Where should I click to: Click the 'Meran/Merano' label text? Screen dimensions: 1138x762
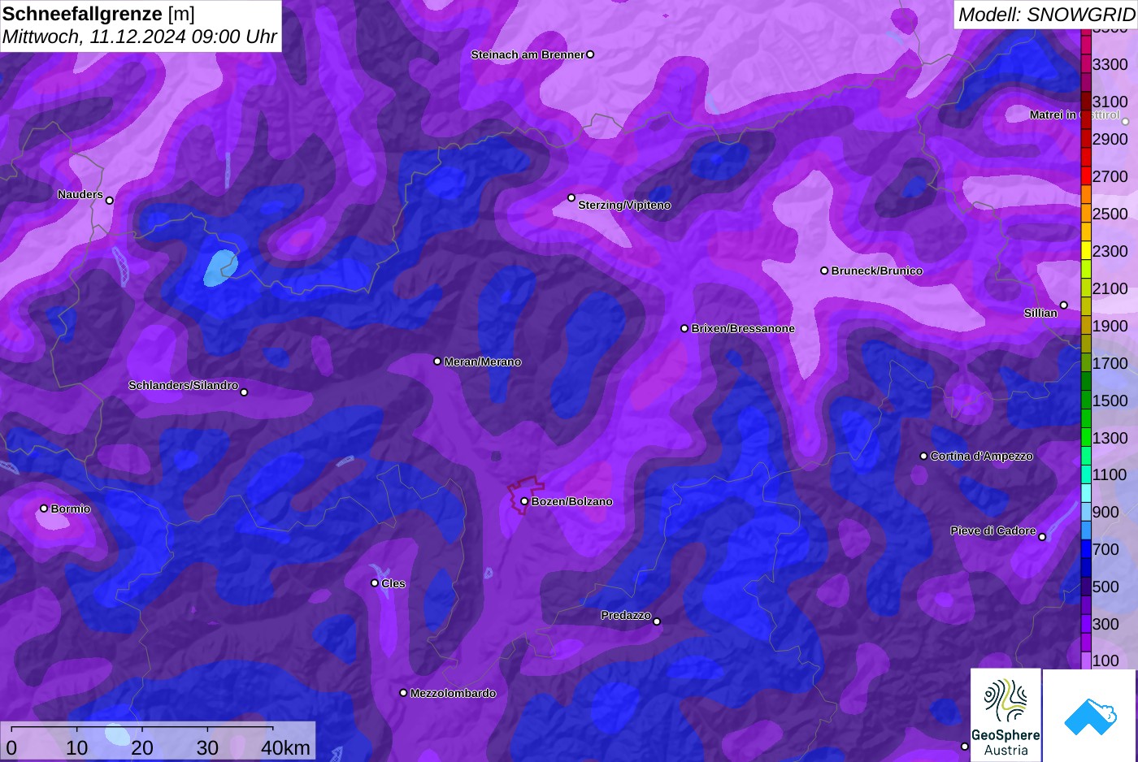pyautogui.click(x=483, y=362)
